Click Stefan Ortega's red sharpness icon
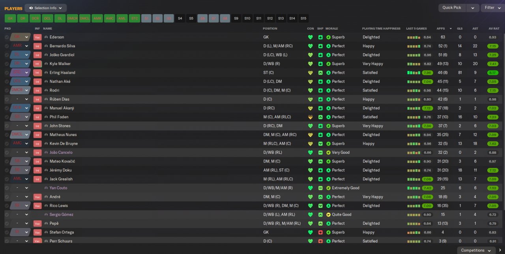The height and width of the screenshot is (254, 505). click(x=320, y=232)
